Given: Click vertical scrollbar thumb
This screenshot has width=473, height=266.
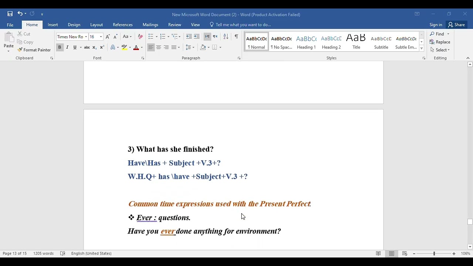Looking at the screenshot, I should pos(470,222).
